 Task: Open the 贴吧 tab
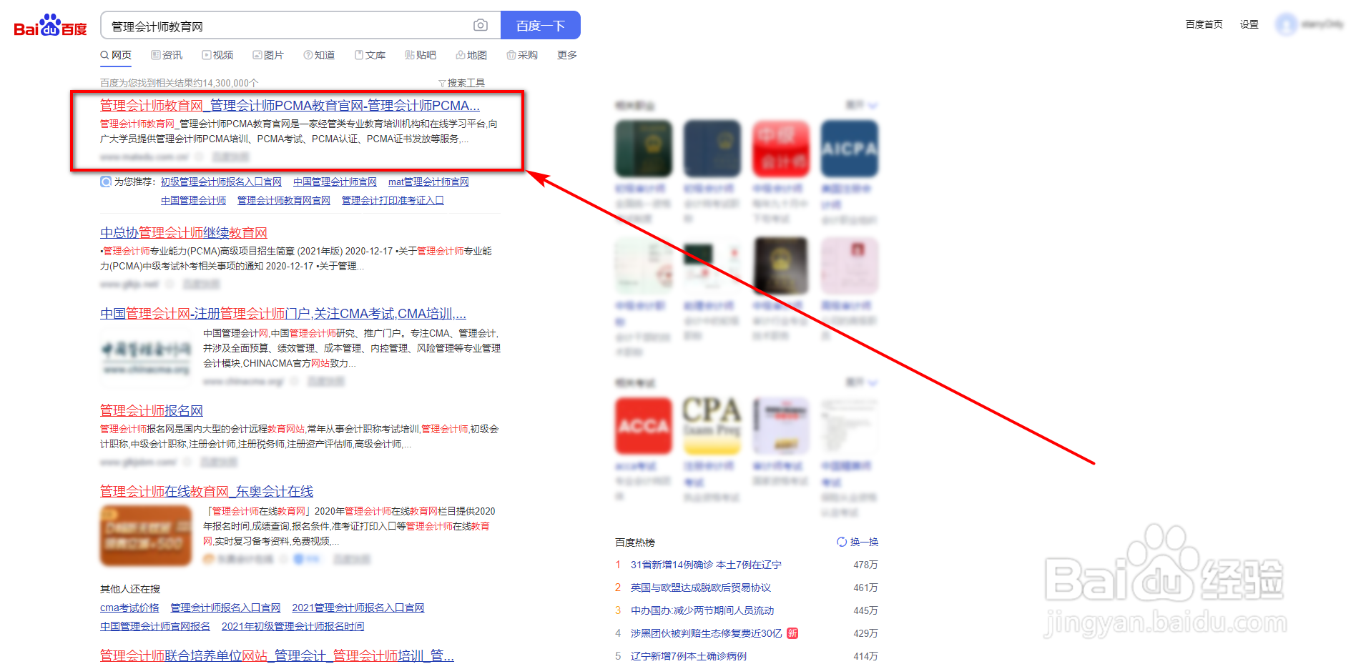[421, 55]
